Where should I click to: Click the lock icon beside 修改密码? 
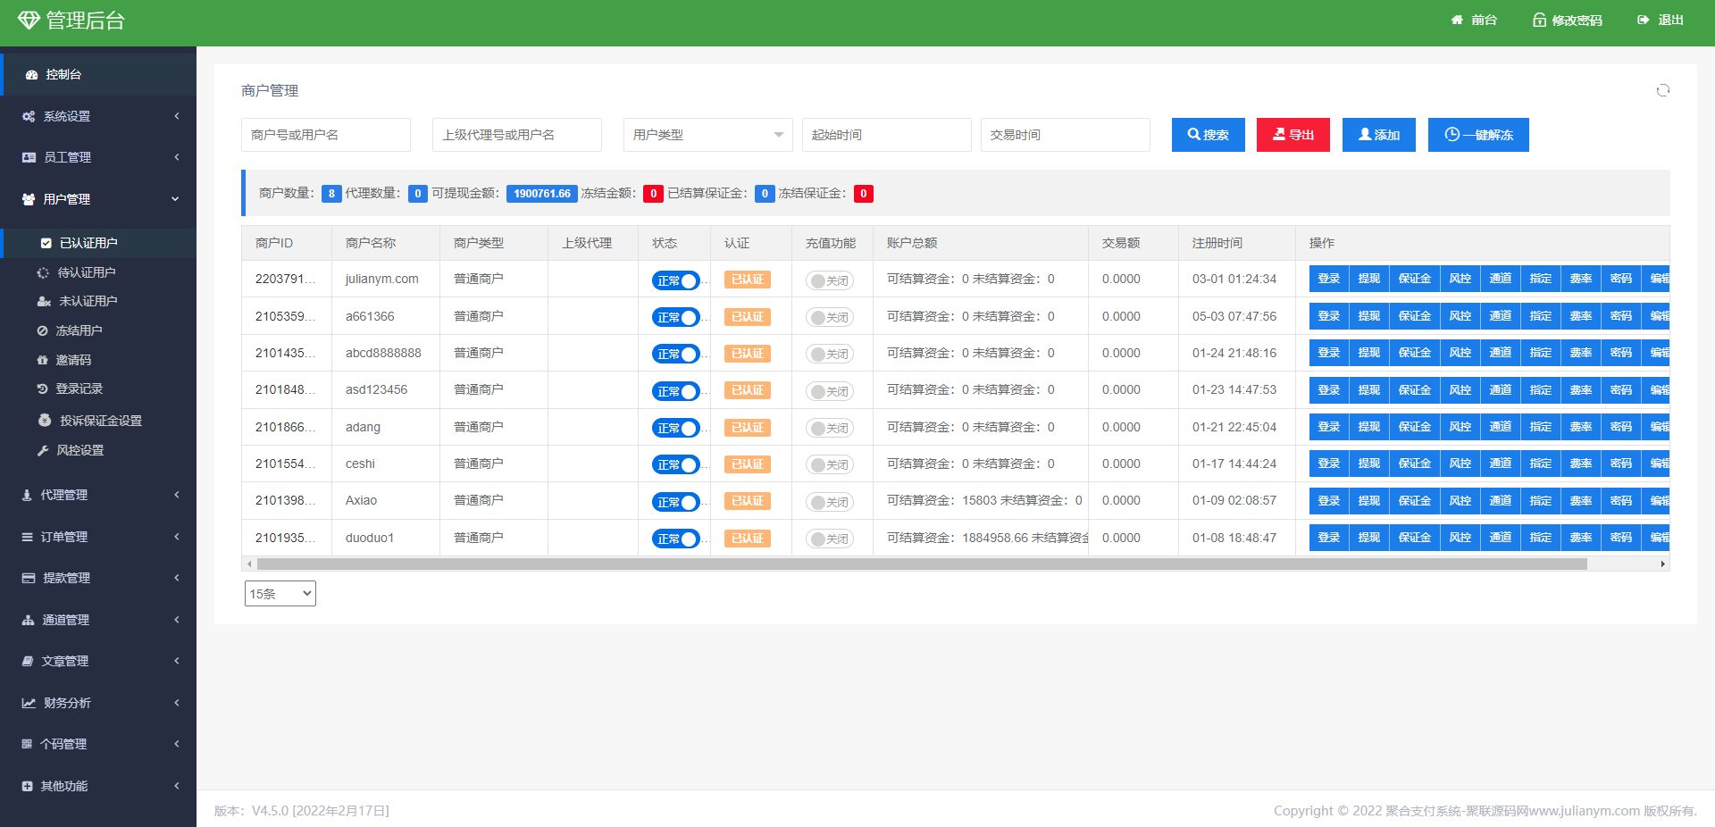coord(1539,20)
